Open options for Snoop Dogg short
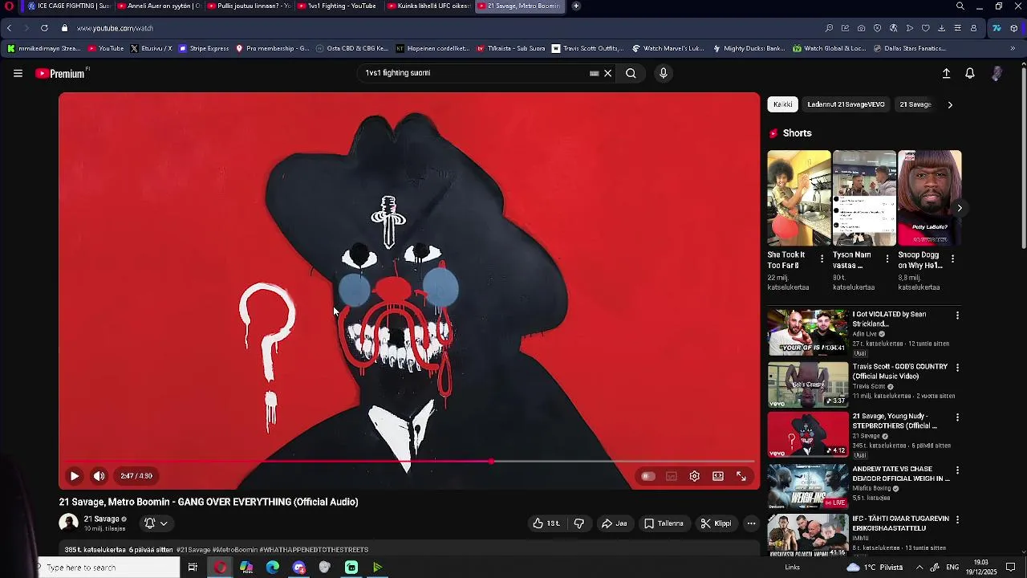Screen dimensions: 1027x578 (x=952, y=258)
